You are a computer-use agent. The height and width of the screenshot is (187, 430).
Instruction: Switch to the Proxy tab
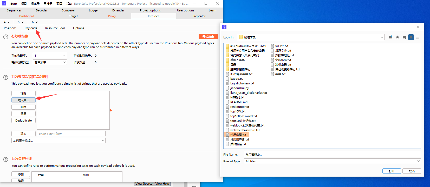(112, 16)
